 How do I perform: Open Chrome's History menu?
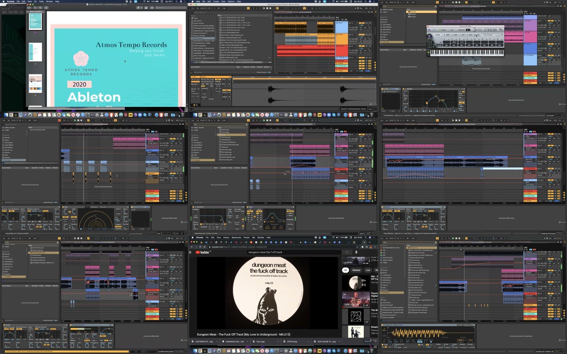(226, 238)
